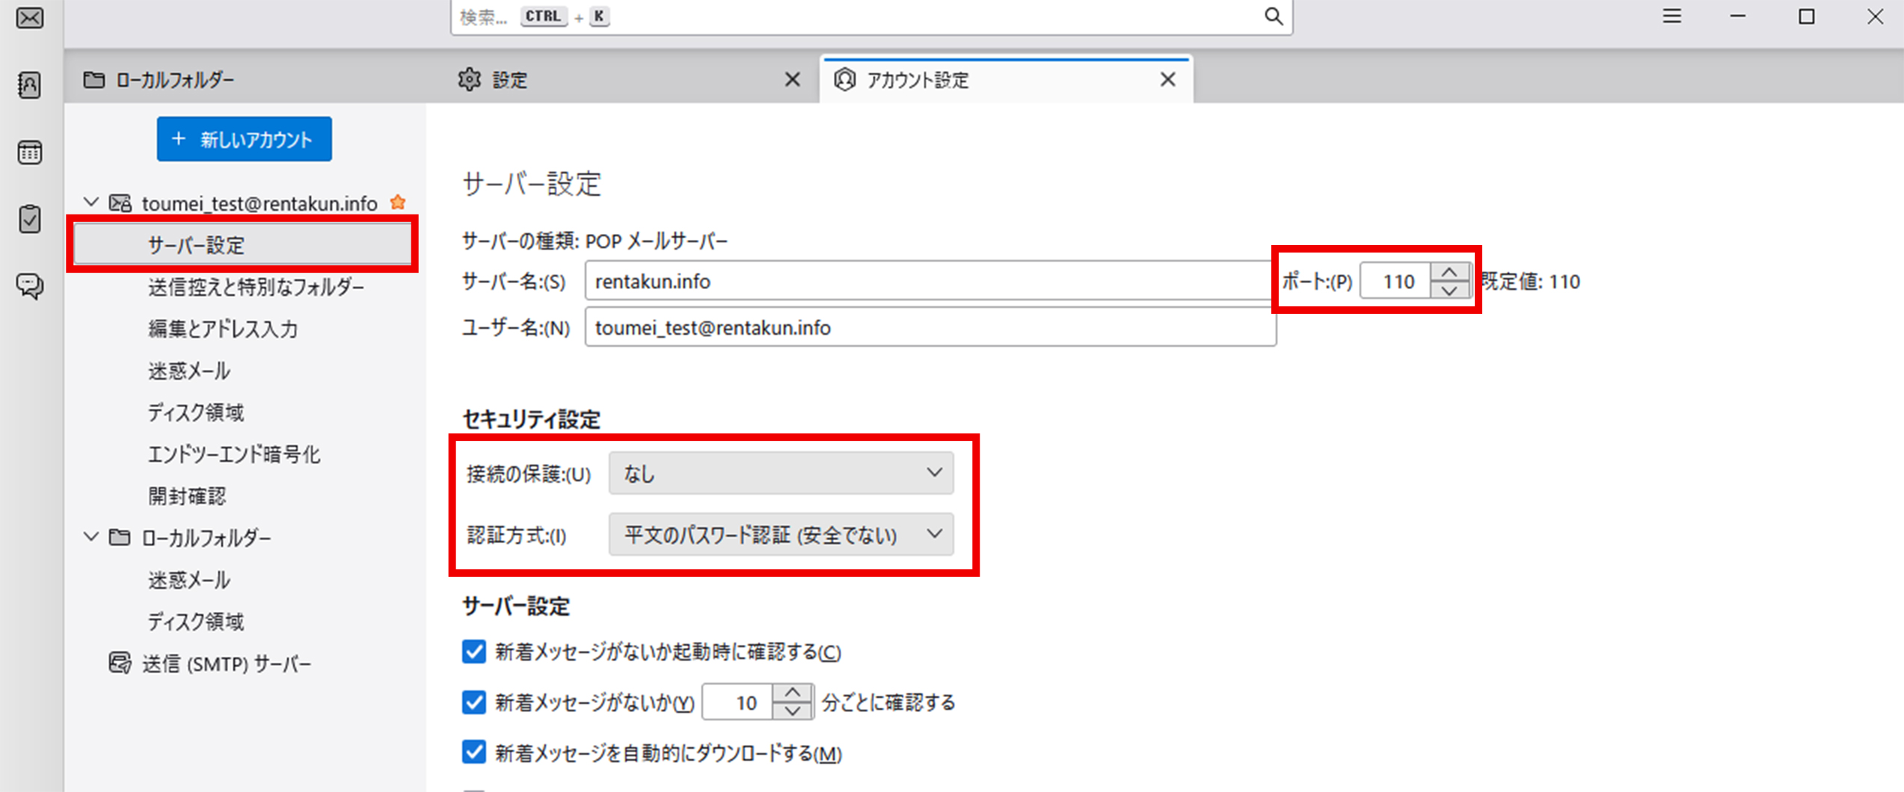
Task: Switch to the 設定 tab
Action: coord(509,80)
